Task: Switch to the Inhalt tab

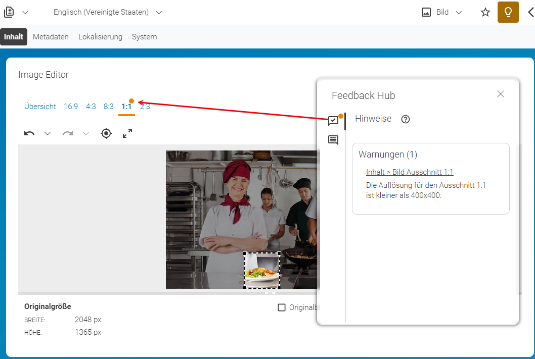Action: 14,37
